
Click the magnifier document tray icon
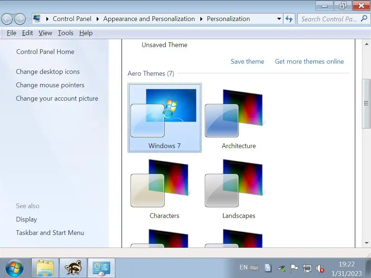tap(268, 268)
